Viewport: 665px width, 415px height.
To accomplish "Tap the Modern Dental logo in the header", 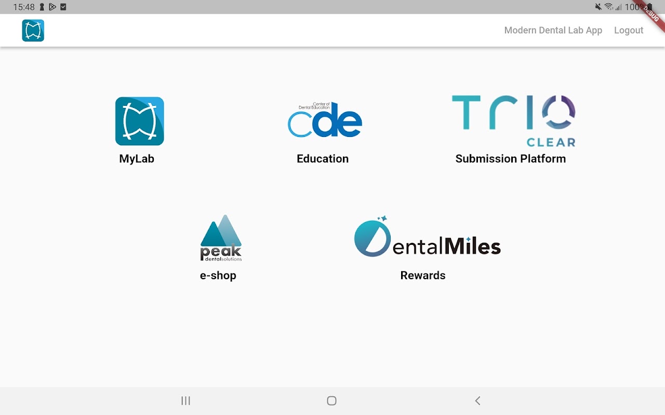I will pos(33,30).
